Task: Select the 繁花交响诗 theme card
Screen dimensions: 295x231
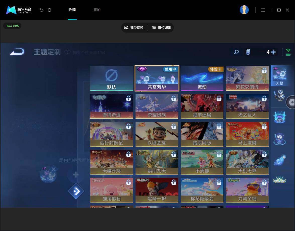Action: 247,78
